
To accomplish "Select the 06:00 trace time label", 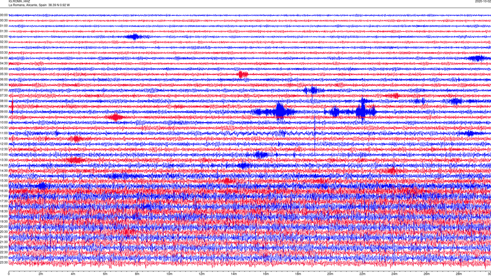I will pos(4,80).
